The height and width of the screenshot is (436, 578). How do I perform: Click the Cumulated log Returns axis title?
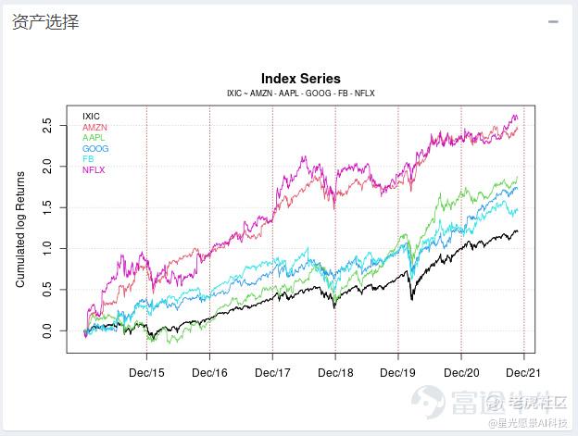19,229
